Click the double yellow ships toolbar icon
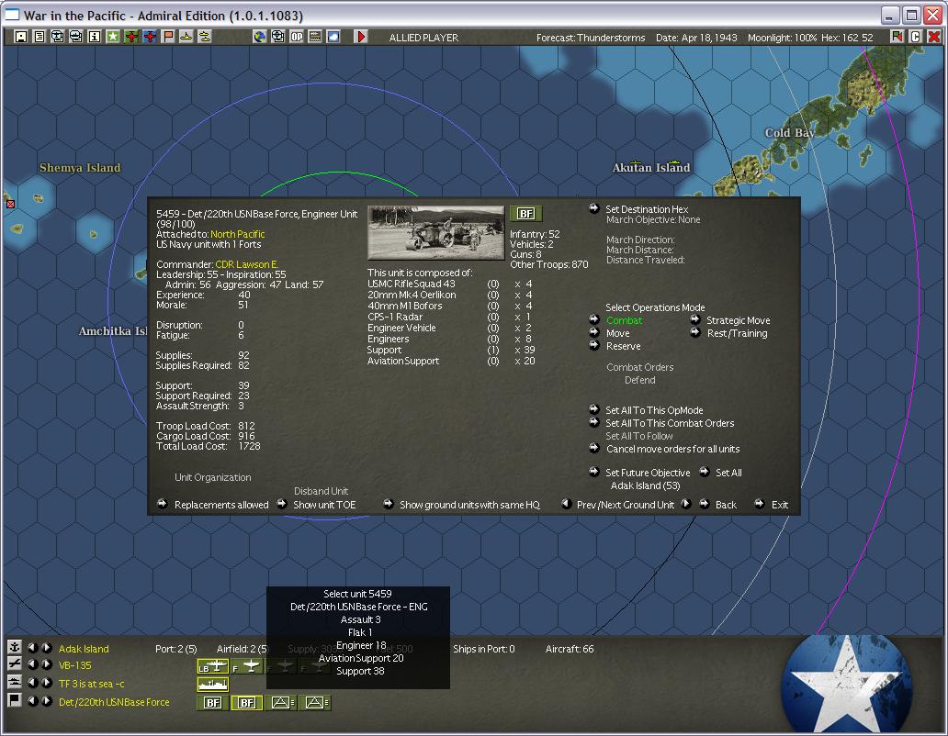948x736 pixels. 205,37
